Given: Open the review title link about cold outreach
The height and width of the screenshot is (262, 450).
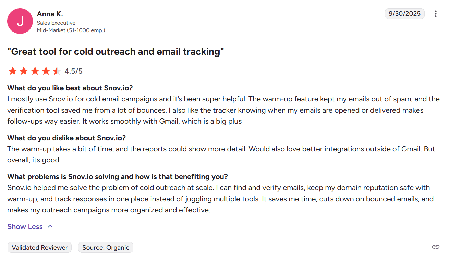Looking at the screenshot, I should click(x=117, y=51).
